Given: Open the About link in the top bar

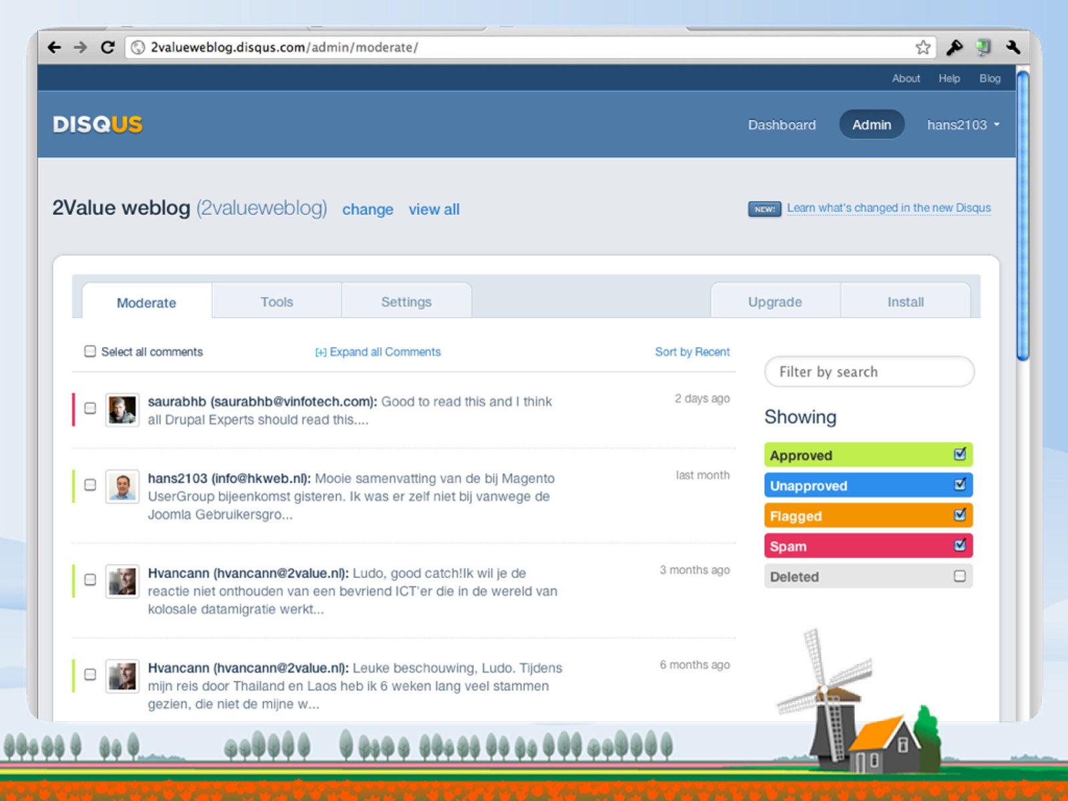Looking at the screenshot, I should pos(906,78).
